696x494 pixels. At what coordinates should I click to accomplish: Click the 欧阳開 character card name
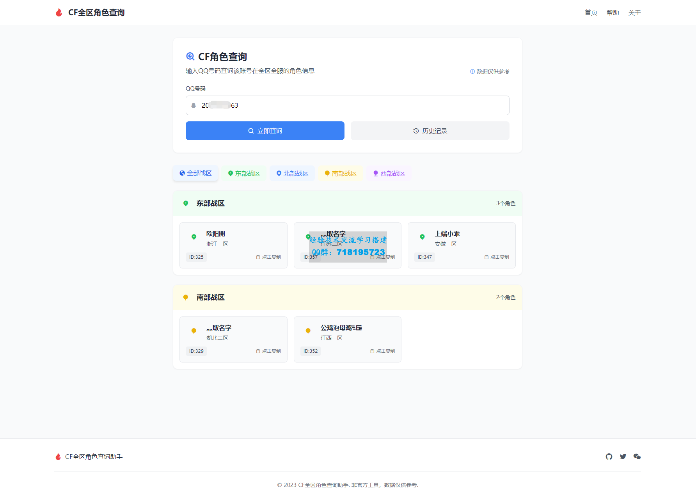coord(216,234)
